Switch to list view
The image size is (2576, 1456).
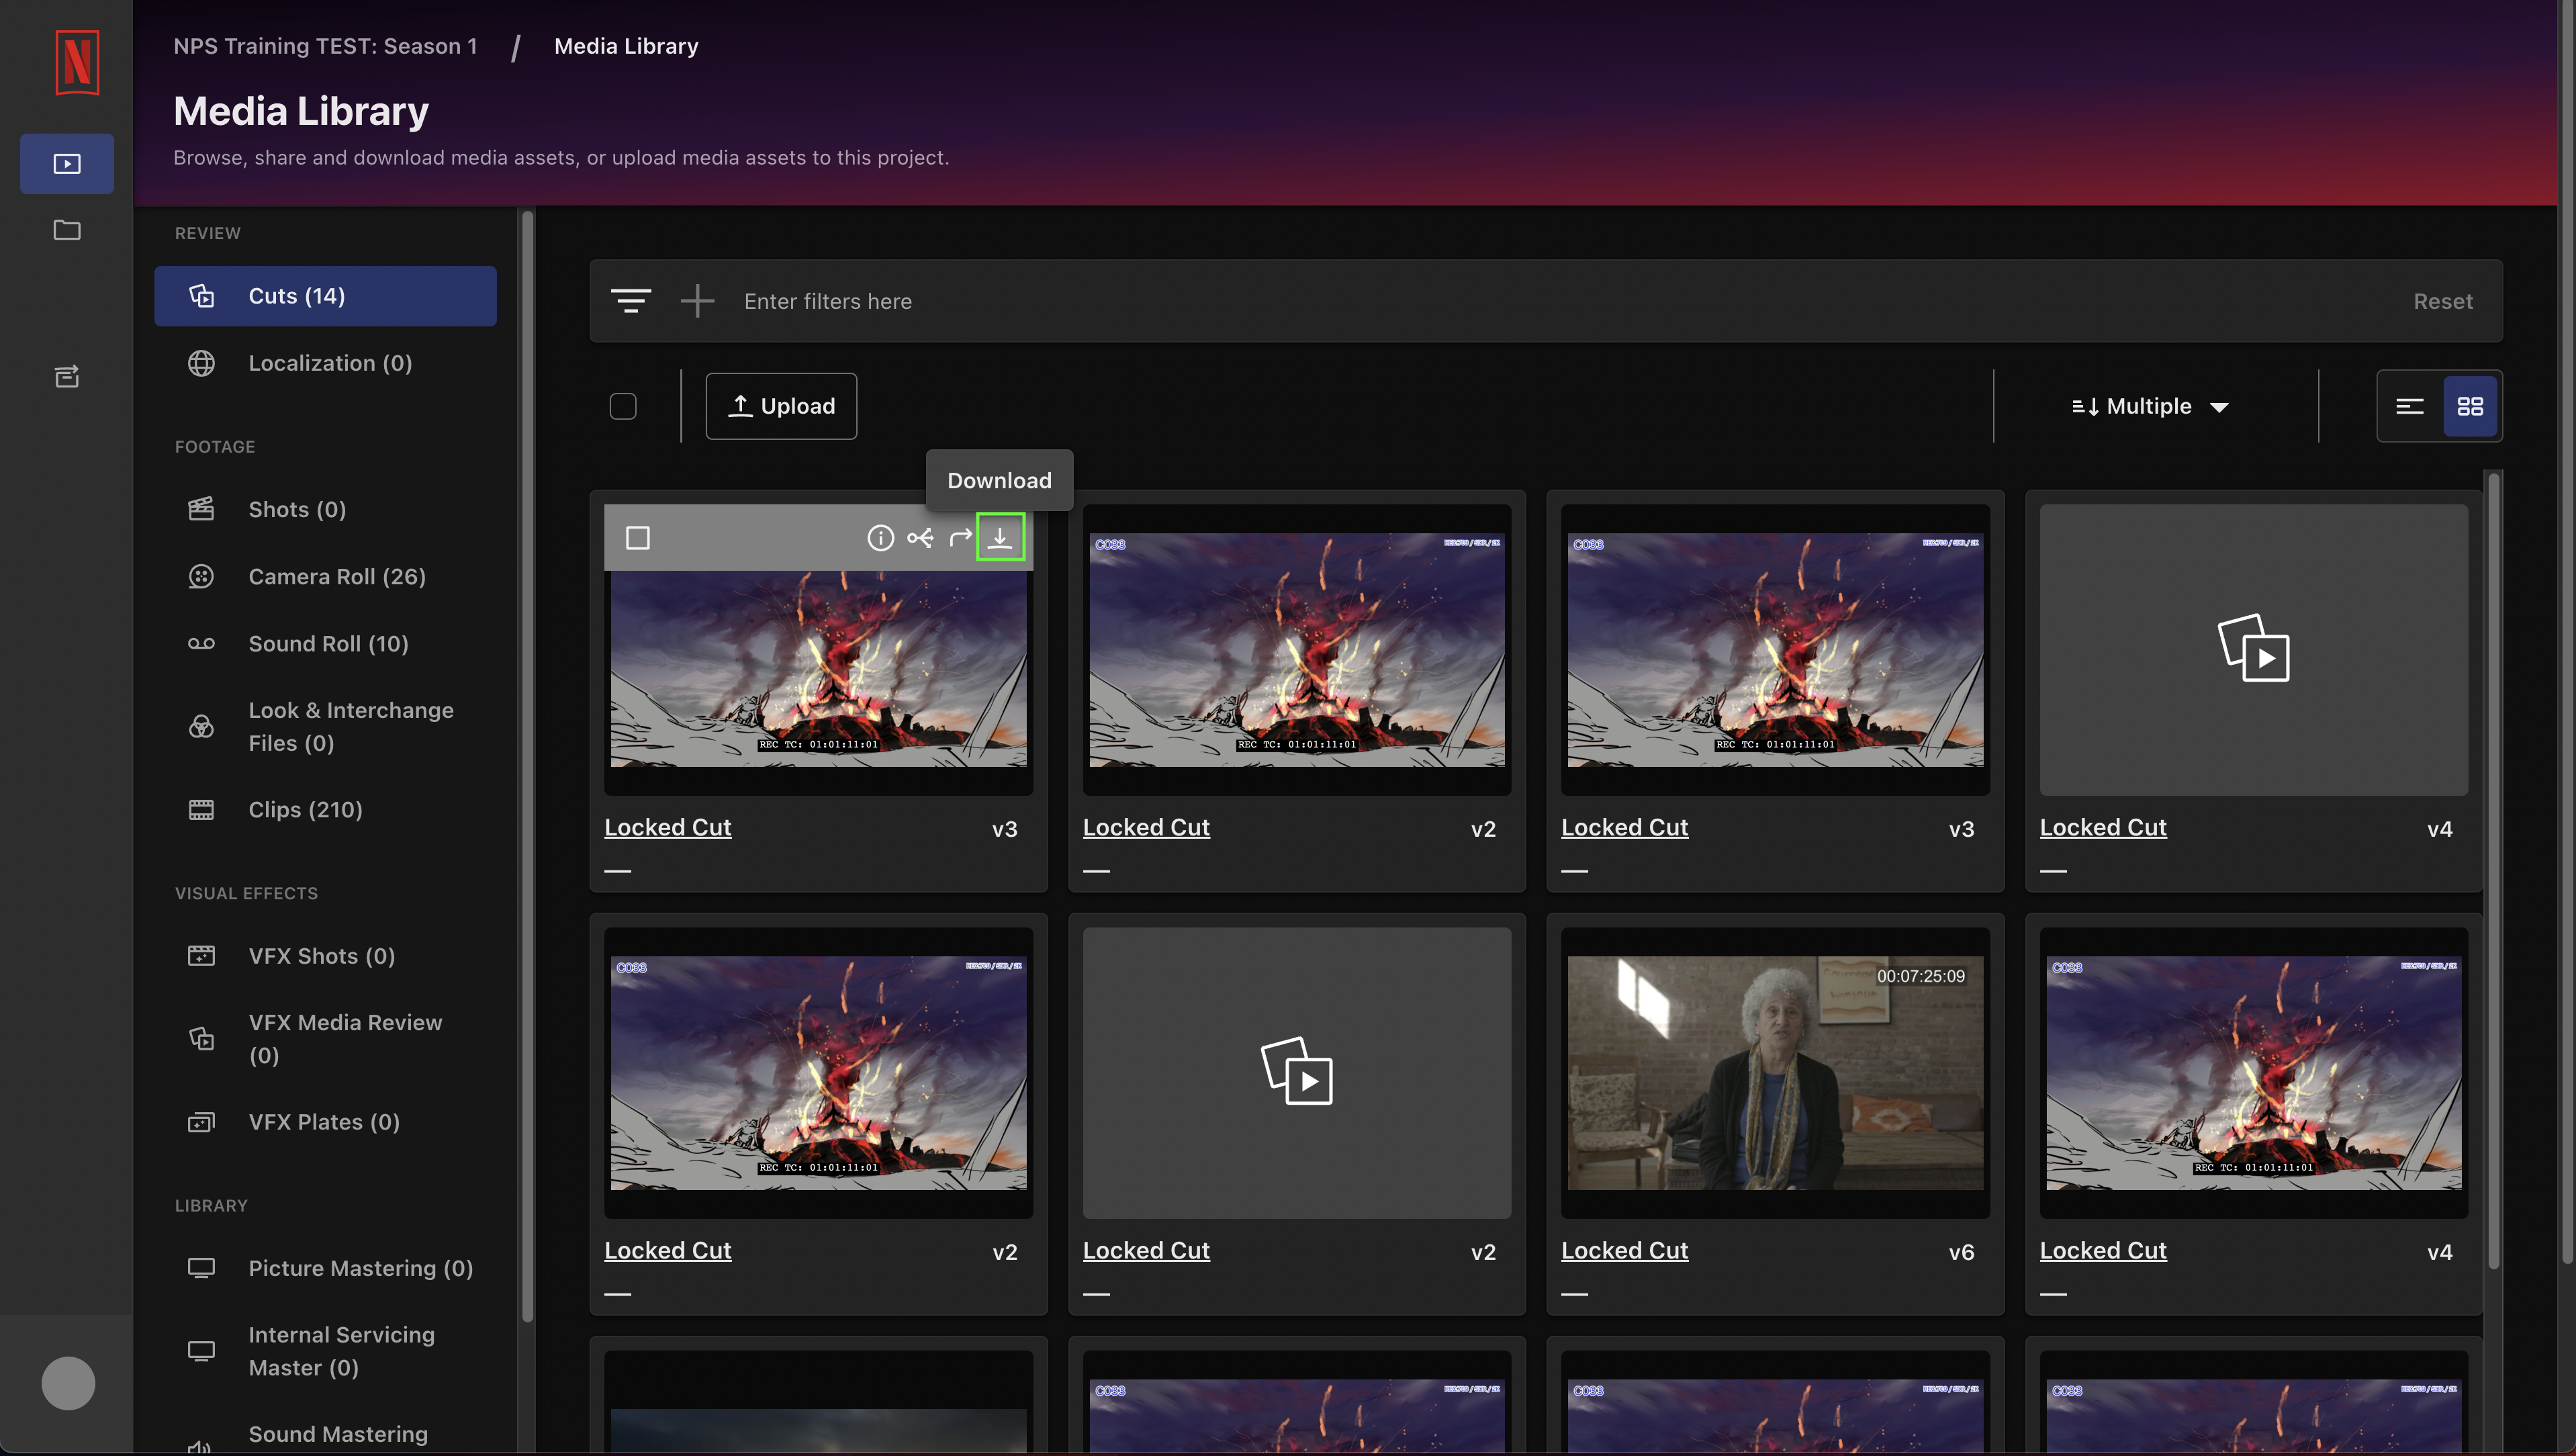point(2410,406)
